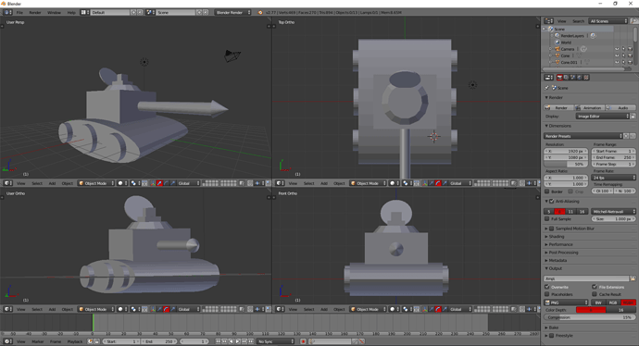Collapse the Output panel

(x=554, y=268)
